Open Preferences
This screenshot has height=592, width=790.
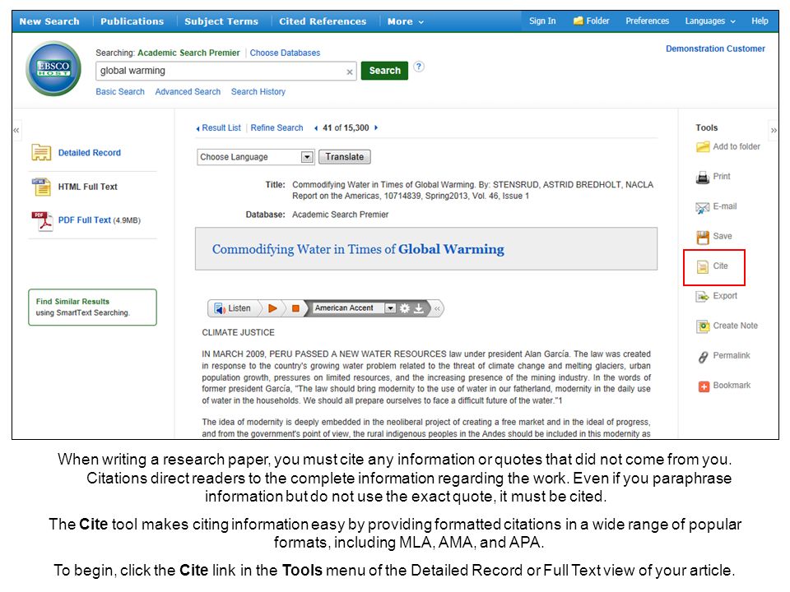(x=647, y=21)
